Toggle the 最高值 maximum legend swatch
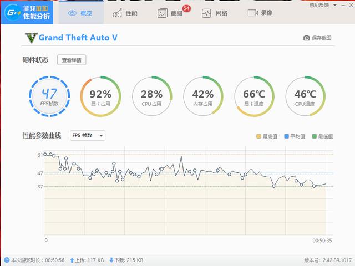355x266 pixels. (258, 136)
